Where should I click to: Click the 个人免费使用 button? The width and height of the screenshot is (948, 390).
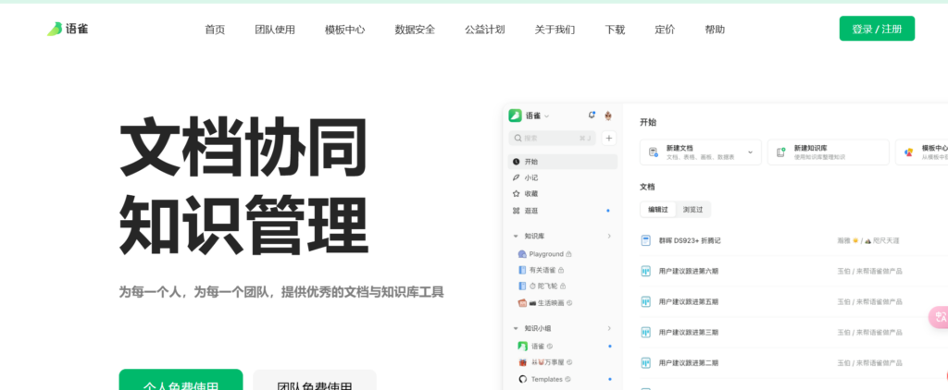181,383
